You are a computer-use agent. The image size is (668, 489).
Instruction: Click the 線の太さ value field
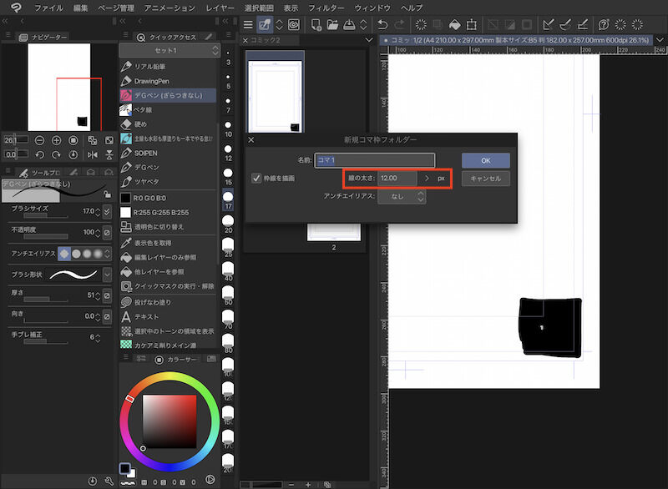point(397,179)
